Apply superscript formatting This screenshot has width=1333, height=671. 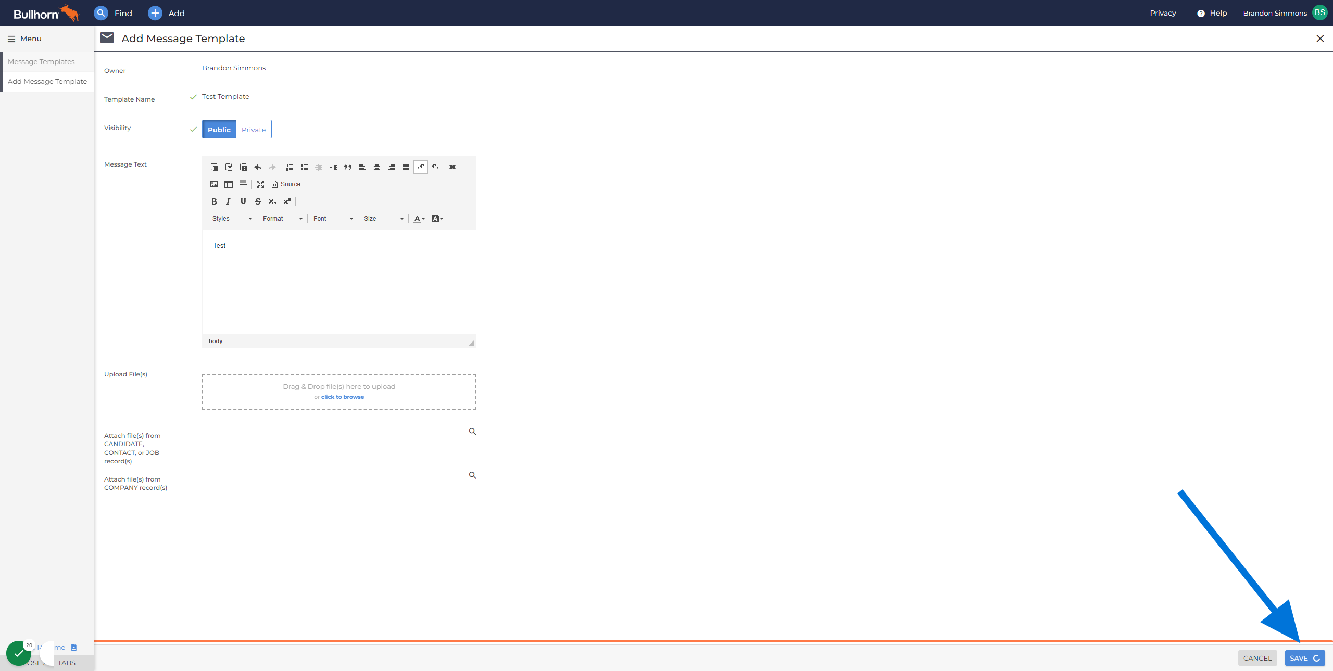[x=287, y=201]
